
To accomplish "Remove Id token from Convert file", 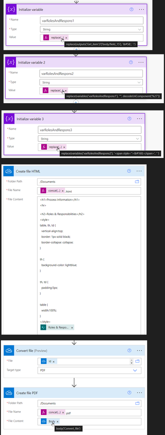I will click(54, 361).
